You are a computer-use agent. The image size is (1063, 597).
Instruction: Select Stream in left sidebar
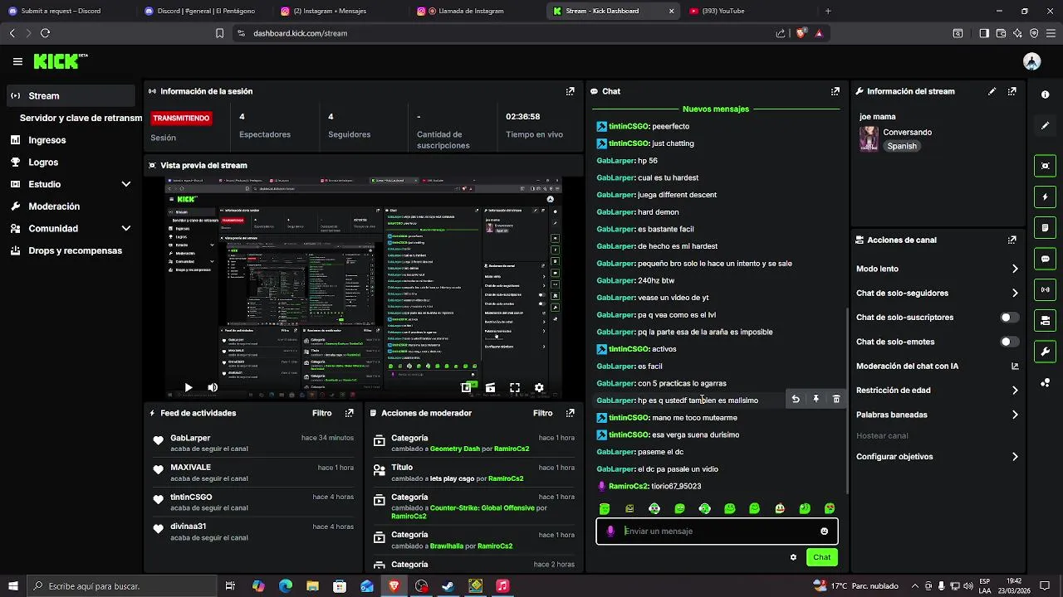tap(71, 95)
